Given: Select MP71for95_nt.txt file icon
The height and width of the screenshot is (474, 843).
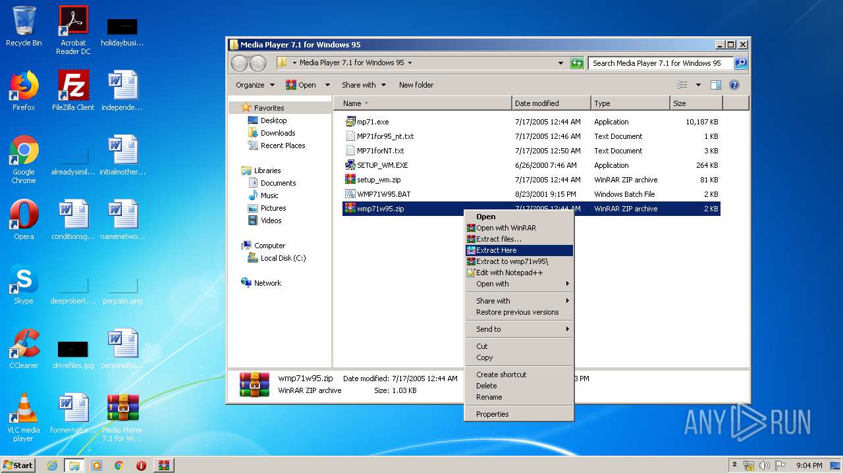Looking at the screenshot, I should [350, 136].
